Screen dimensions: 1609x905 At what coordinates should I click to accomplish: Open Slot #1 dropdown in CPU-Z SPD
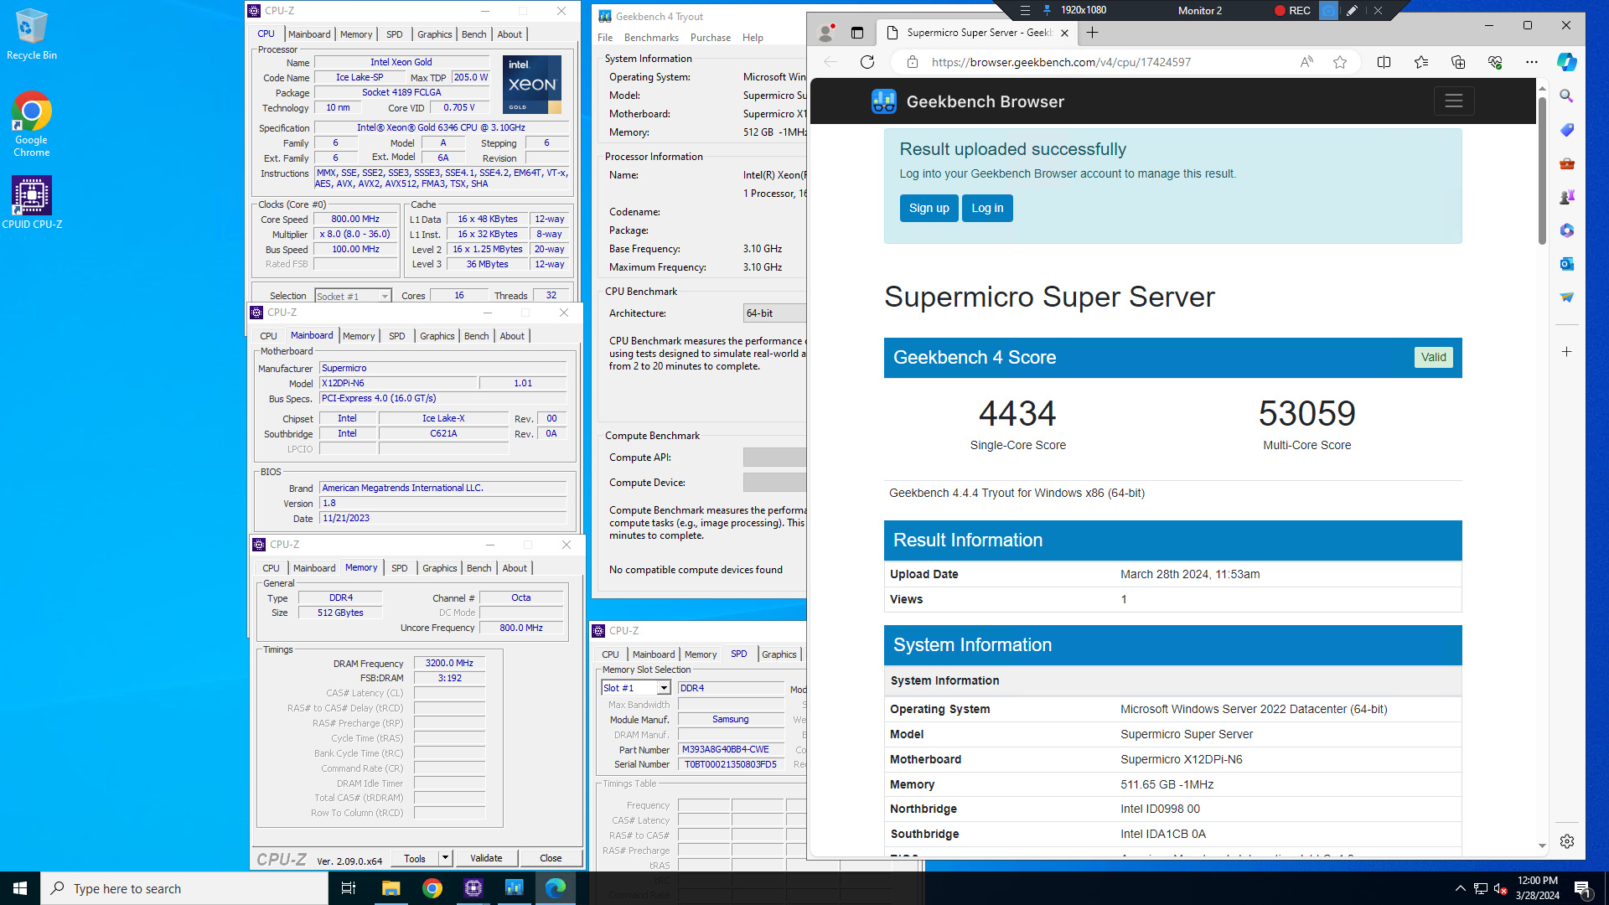pos(636,688)
